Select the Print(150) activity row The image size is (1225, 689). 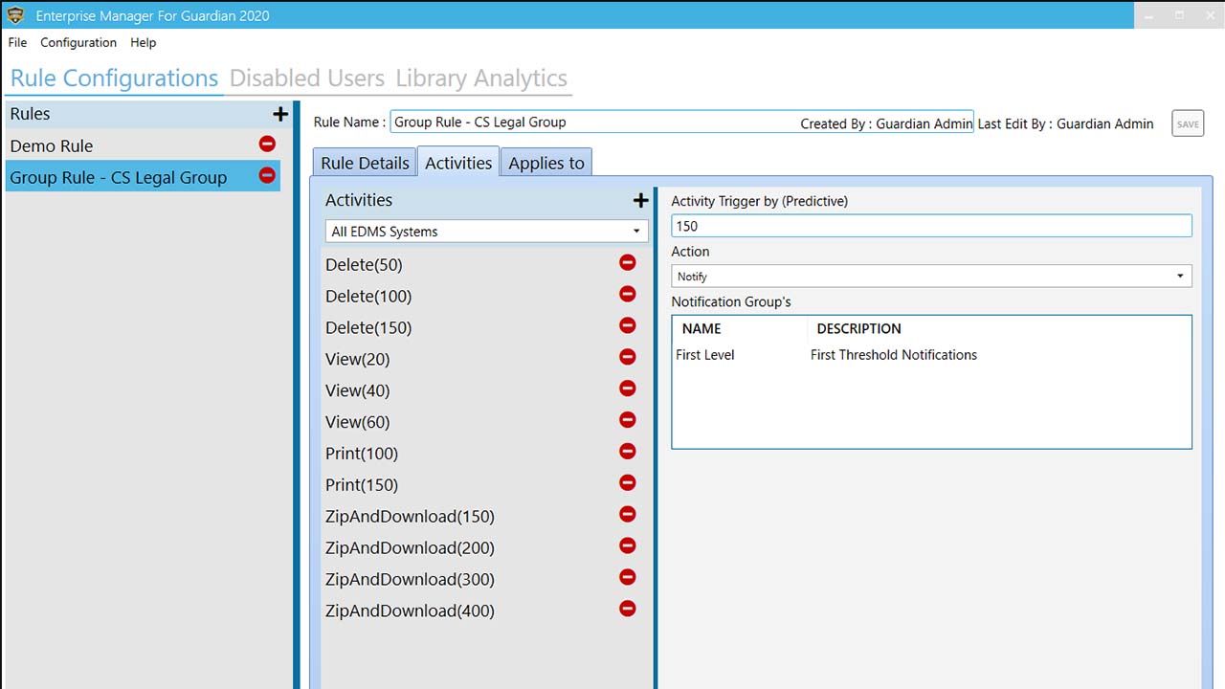pos(484,484)
